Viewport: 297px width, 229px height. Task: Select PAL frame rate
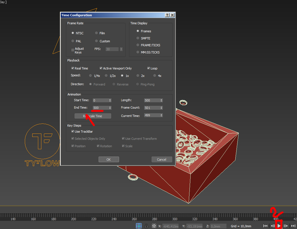[x=73, y=41]
